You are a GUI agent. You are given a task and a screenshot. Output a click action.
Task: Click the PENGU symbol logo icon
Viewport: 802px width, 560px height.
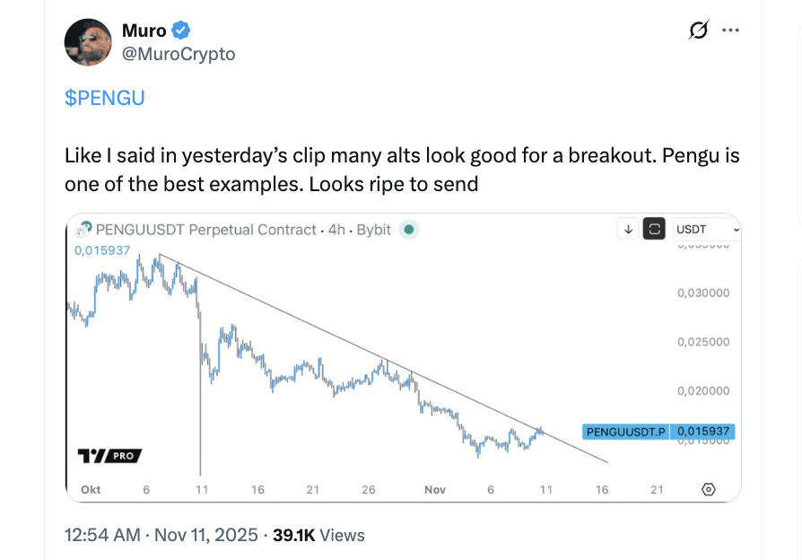tap(86, 229)
